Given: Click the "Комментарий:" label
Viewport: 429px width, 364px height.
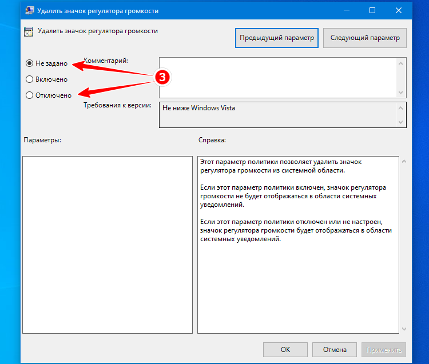Looking at the screenshot, I should coord(106,61).
